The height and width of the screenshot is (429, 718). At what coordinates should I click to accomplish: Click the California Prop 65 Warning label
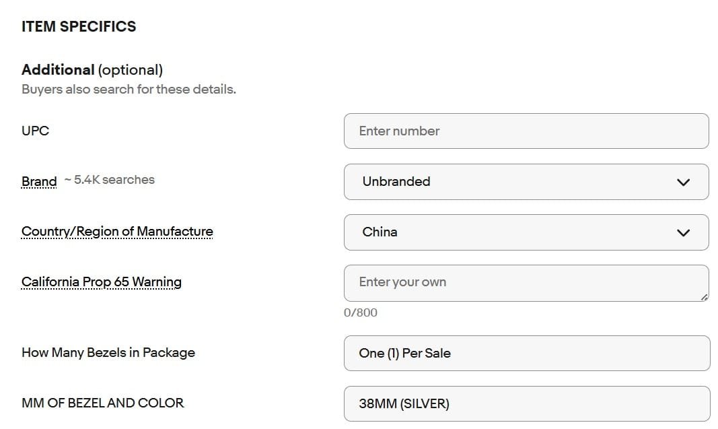tap(102, 282)
